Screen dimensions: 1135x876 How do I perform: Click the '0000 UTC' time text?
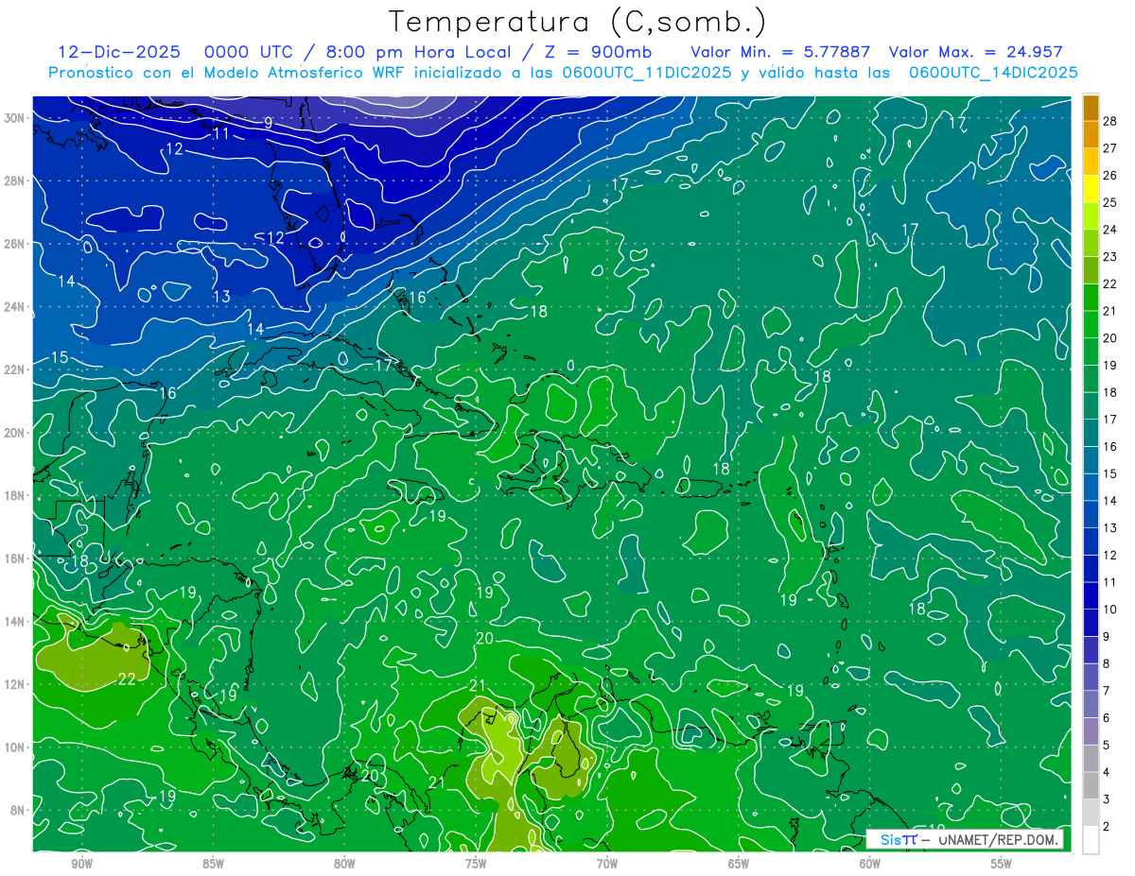pyautogui.click(x=249, y=52)
